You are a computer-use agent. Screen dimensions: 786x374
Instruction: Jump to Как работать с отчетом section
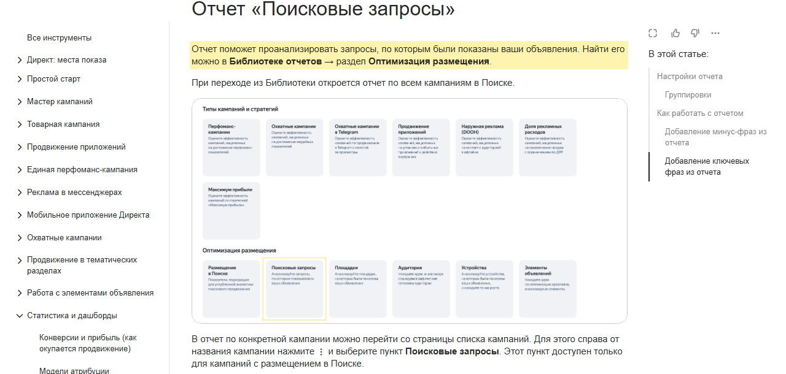[700, 113]
